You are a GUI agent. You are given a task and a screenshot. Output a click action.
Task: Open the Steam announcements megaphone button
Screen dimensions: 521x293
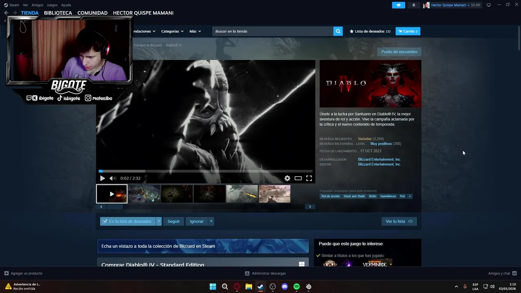398,5
